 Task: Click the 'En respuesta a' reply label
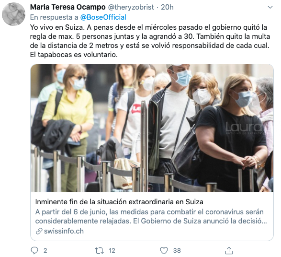(x=54, y=17)
